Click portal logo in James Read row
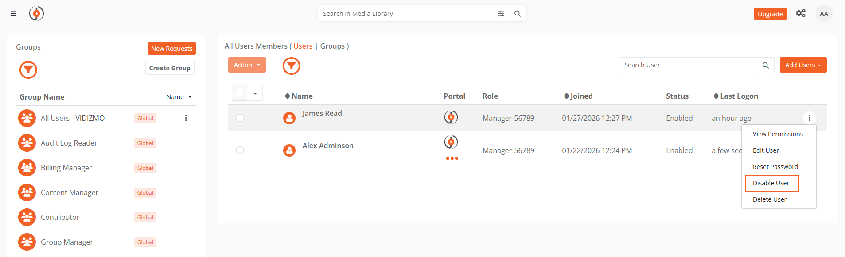The height and width of the screenshot is (257, 845). tap(451, 117)
